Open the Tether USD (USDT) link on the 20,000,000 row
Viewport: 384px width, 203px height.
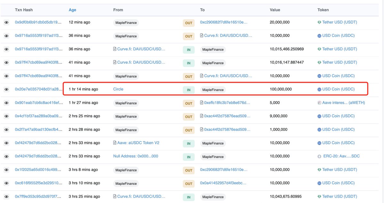(340, 22)
